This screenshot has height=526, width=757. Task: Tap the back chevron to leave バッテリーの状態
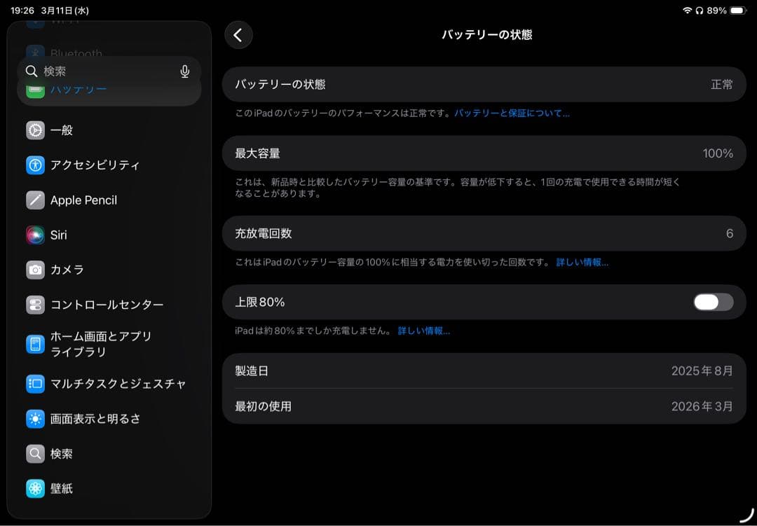click(x=238, y=34)
